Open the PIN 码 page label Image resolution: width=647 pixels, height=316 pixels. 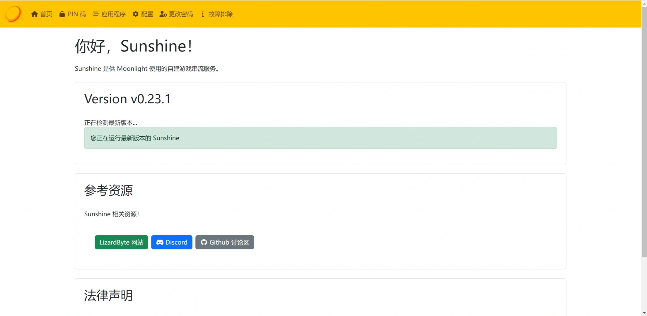77,14
